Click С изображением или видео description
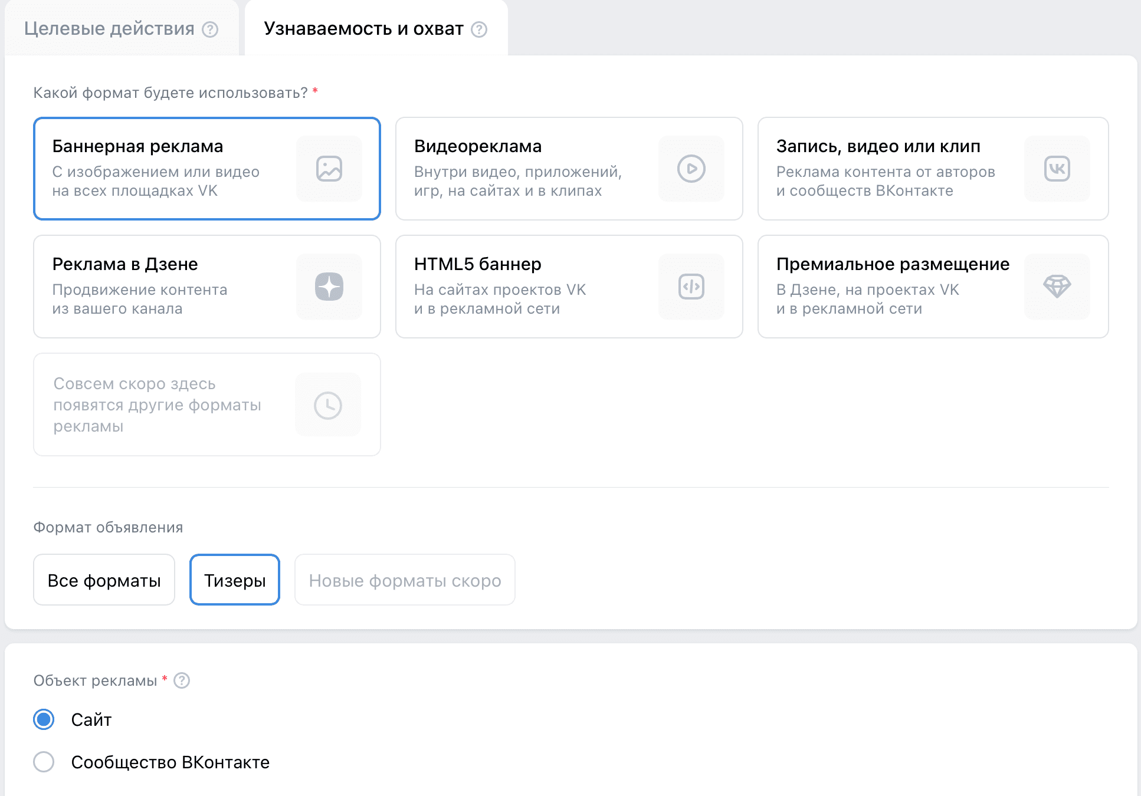This screenshot has height=796, width=1141. 156,181
